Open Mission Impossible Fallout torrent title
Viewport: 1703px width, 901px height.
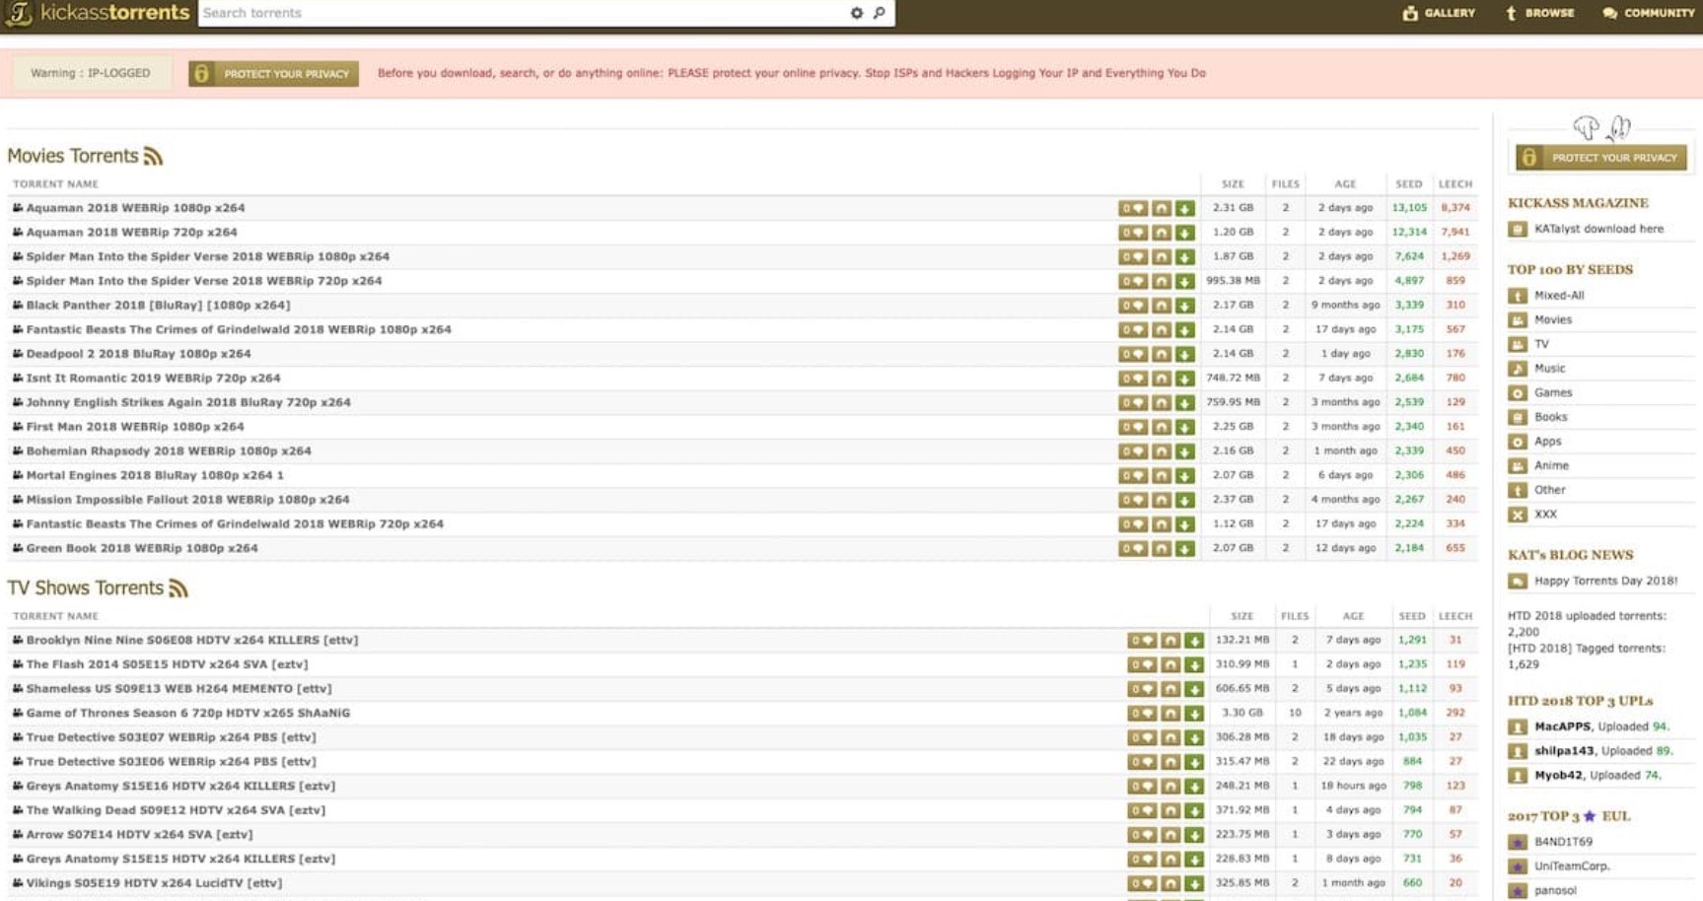click(187, 500)
